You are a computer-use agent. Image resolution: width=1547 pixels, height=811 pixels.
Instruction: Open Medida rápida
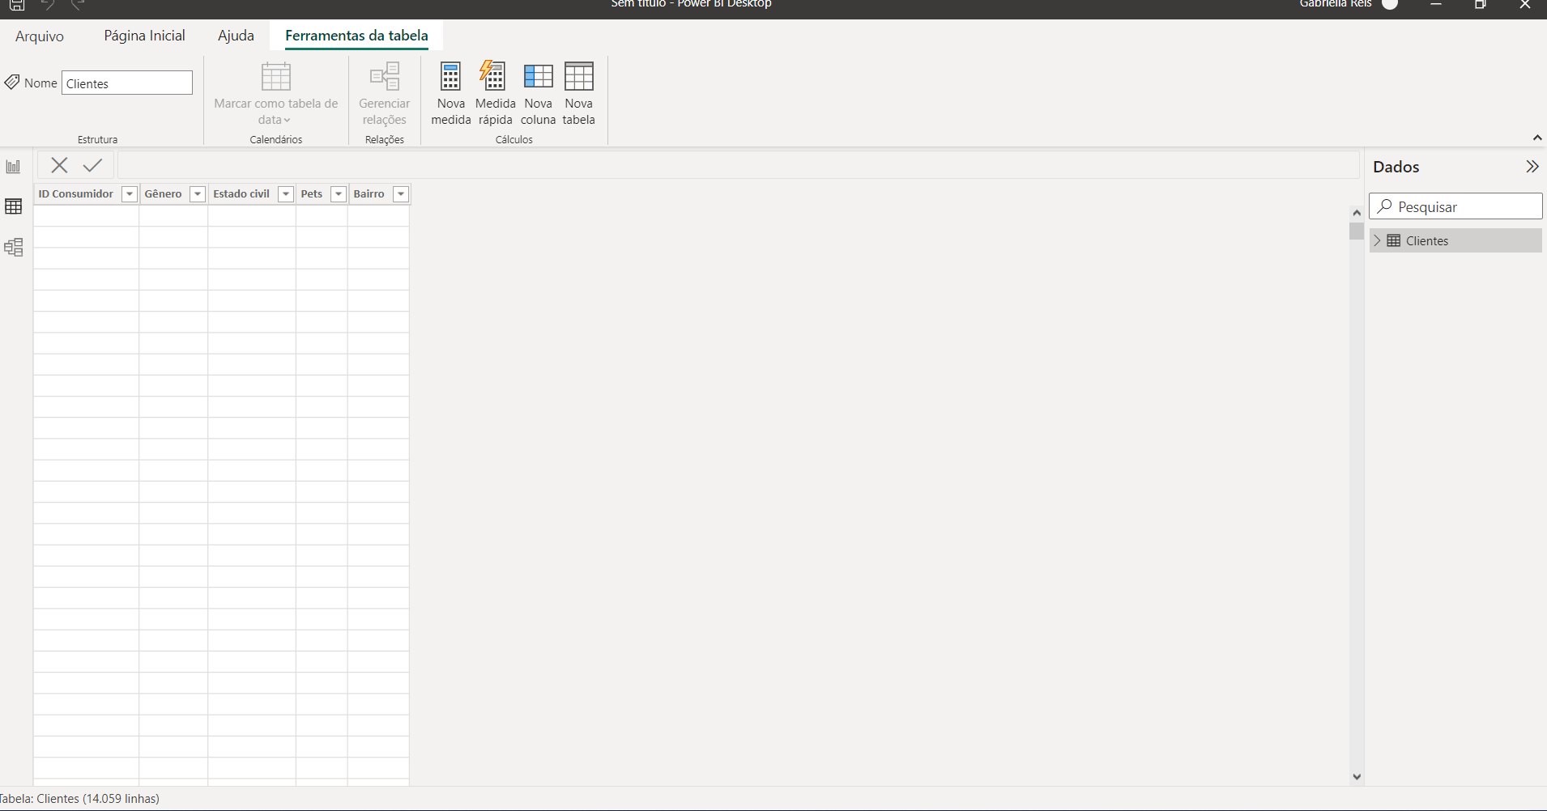(x=495, y=94)
